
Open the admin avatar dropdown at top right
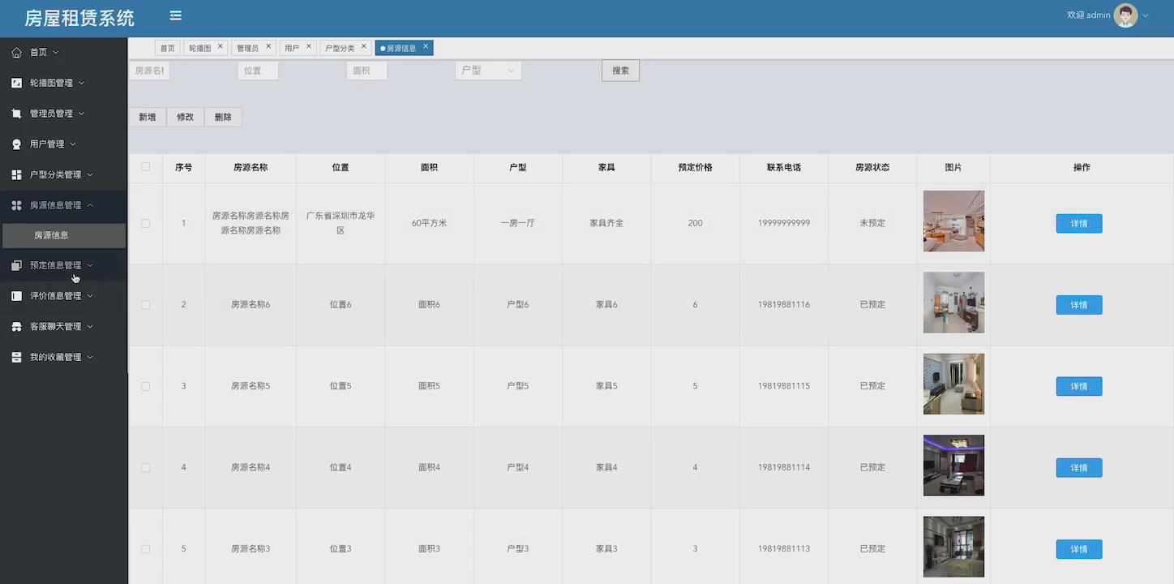(x=1126, y=15)
